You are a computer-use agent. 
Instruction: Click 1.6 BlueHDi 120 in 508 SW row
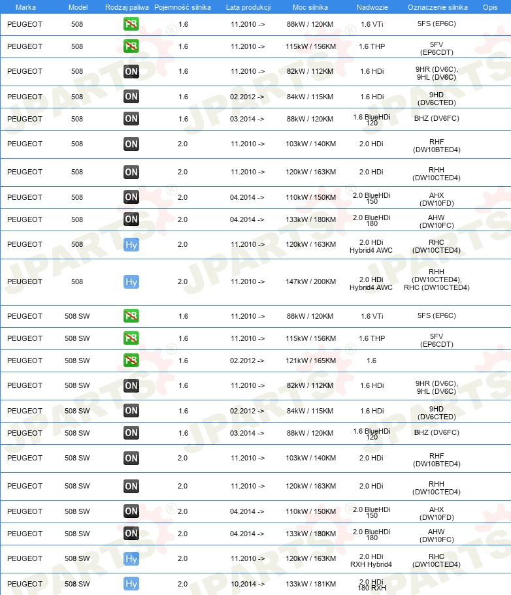click(372, 434)
